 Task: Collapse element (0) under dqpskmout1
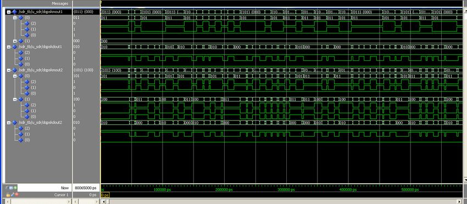tap(15, 18)
